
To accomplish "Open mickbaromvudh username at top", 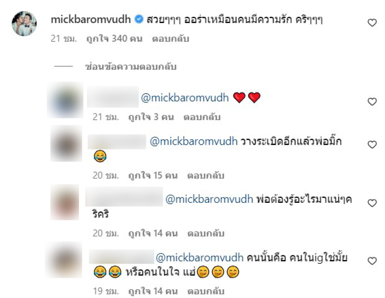I will 90,19.
